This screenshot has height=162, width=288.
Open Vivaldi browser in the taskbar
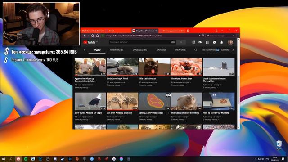[18, 159]
